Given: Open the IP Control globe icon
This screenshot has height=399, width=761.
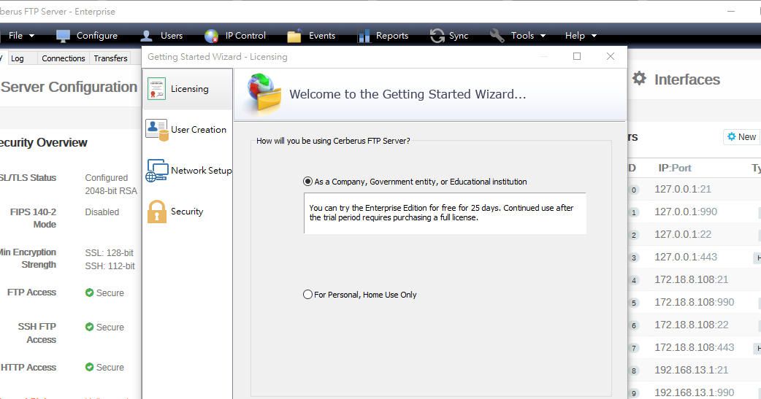Looking at the screenshot, I should tap(211, 36).
